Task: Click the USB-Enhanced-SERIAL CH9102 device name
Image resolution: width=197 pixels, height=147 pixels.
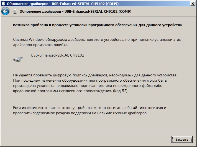Action: pyautogui.click(x=57, y=55)
